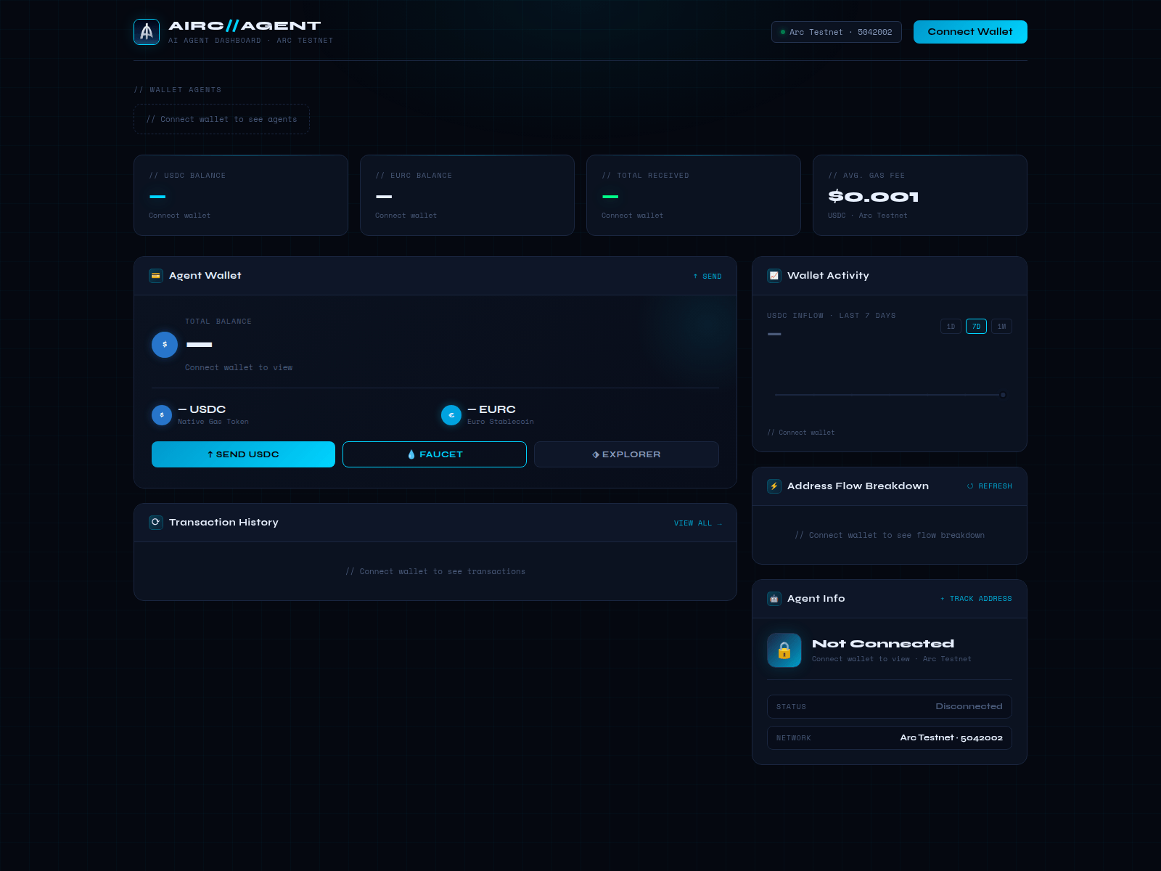Click 'Connect wallet to see transactions' text

click(435, 572)
